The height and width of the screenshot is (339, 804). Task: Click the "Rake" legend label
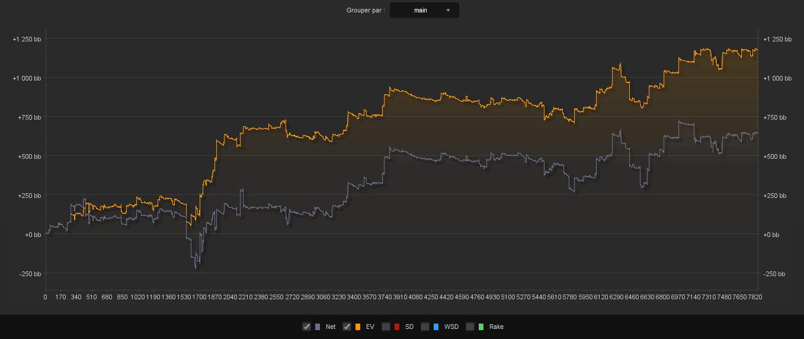pos(497,327)
